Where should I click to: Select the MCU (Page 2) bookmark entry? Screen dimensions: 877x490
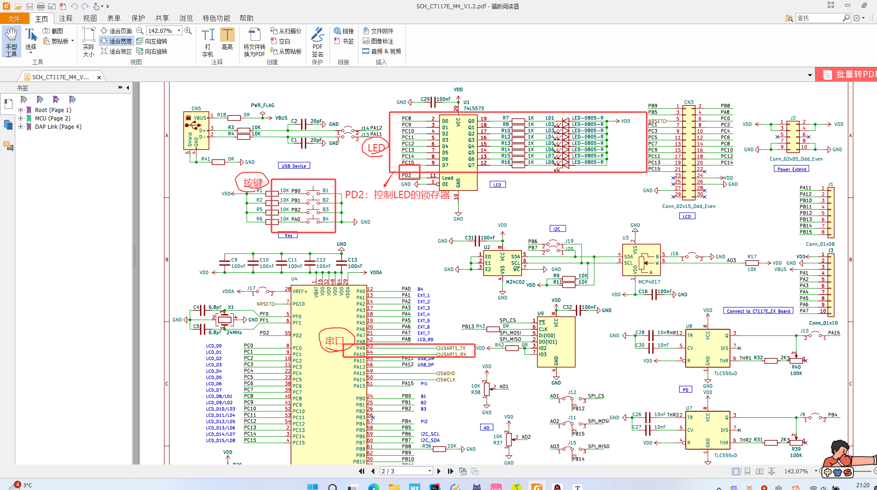coord(52,119)
